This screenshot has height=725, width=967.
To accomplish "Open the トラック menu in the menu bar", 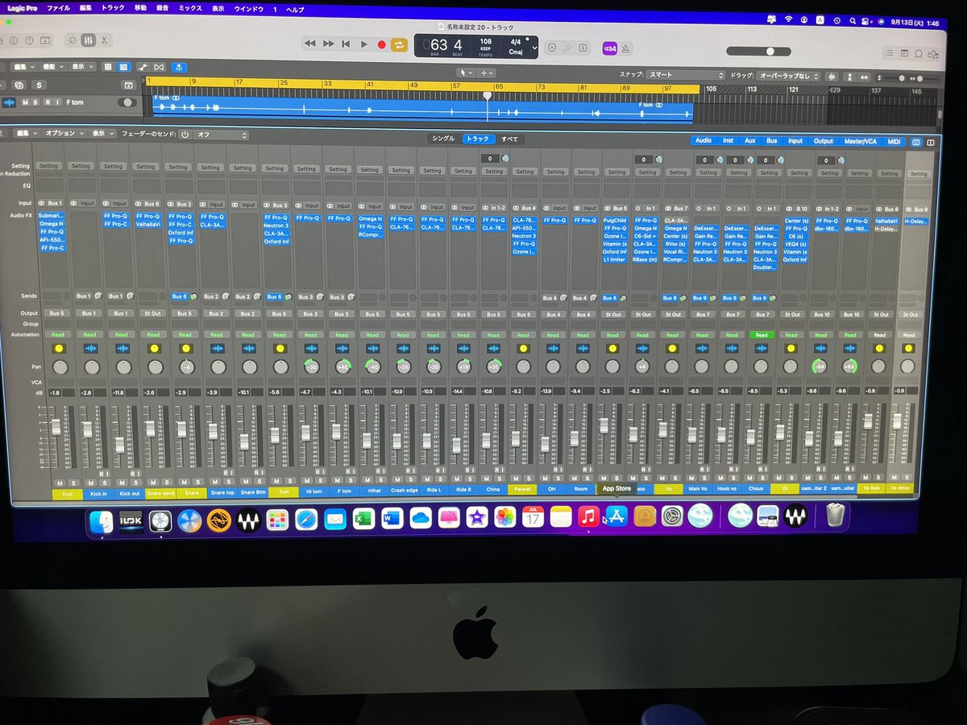I will point(113,7).
